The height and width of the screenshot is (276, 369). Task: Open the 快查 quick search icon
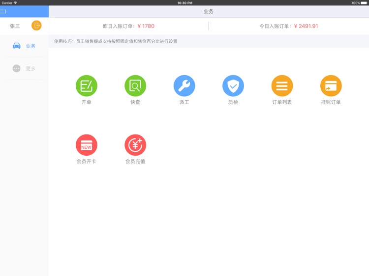pyautogui.click(x=135, y=86)
